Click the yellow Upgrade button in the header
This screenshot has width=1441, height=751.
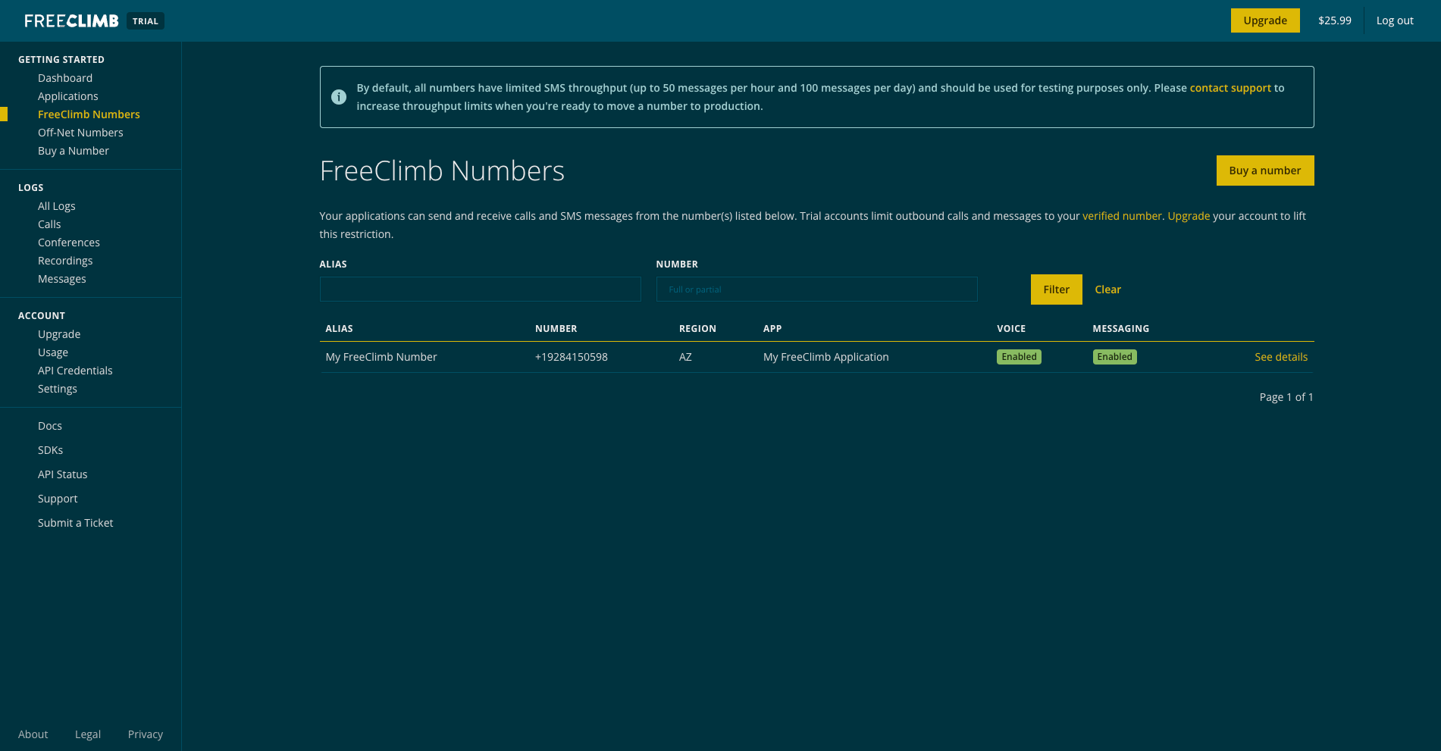pyautogui.click(x=1265, y=20)
